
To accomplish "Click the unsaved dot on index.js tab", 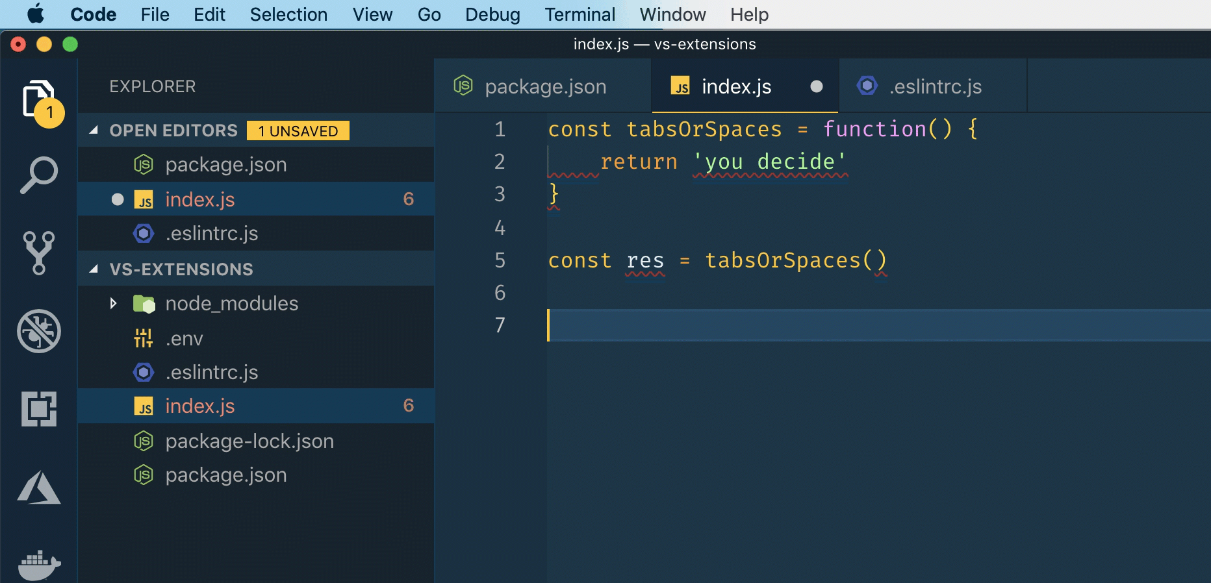I will [x=817, y=86].
